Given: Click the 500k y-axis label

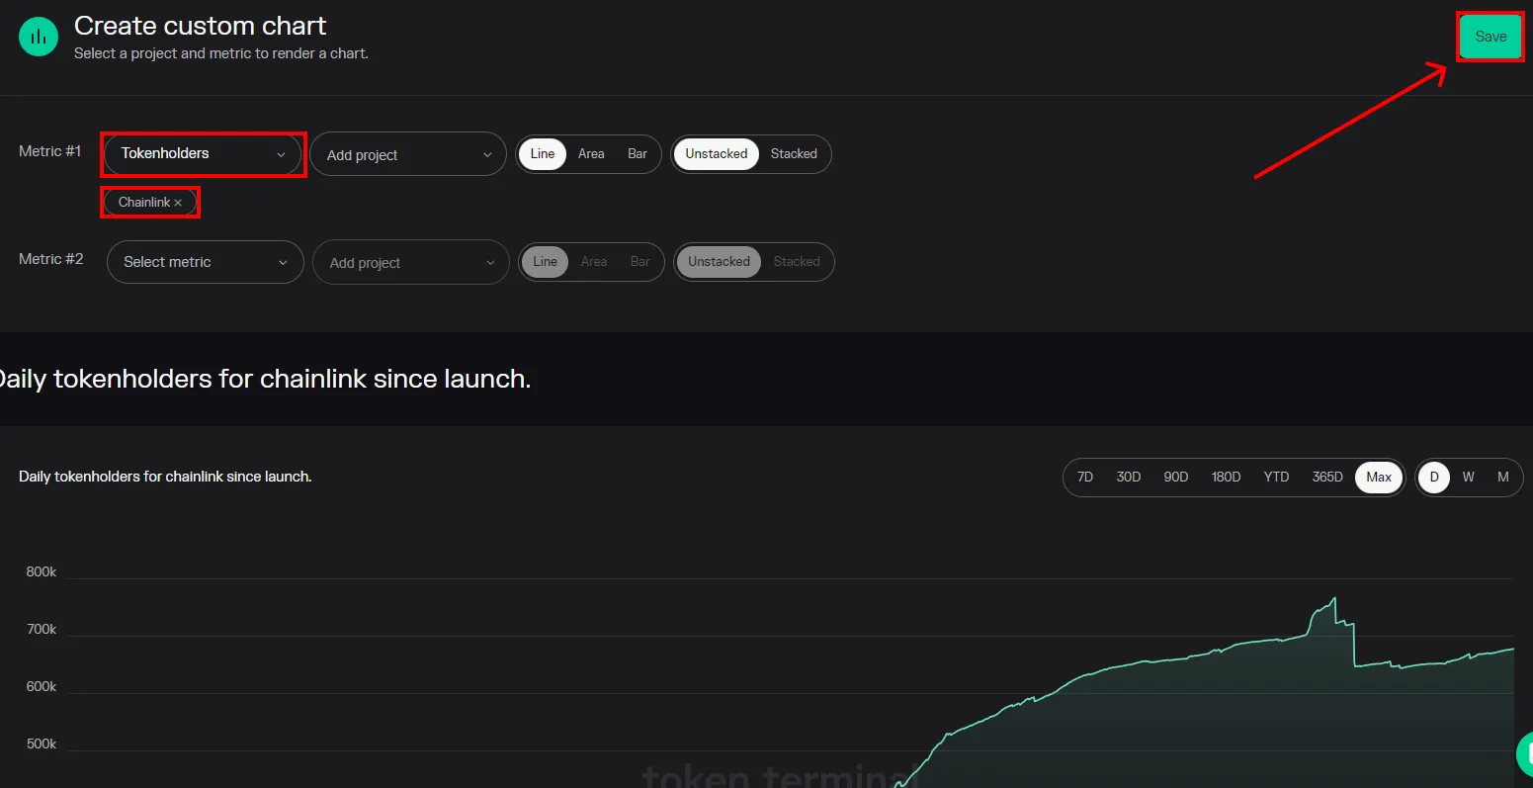Looking at the screenshot, I should tap(42, 744).
